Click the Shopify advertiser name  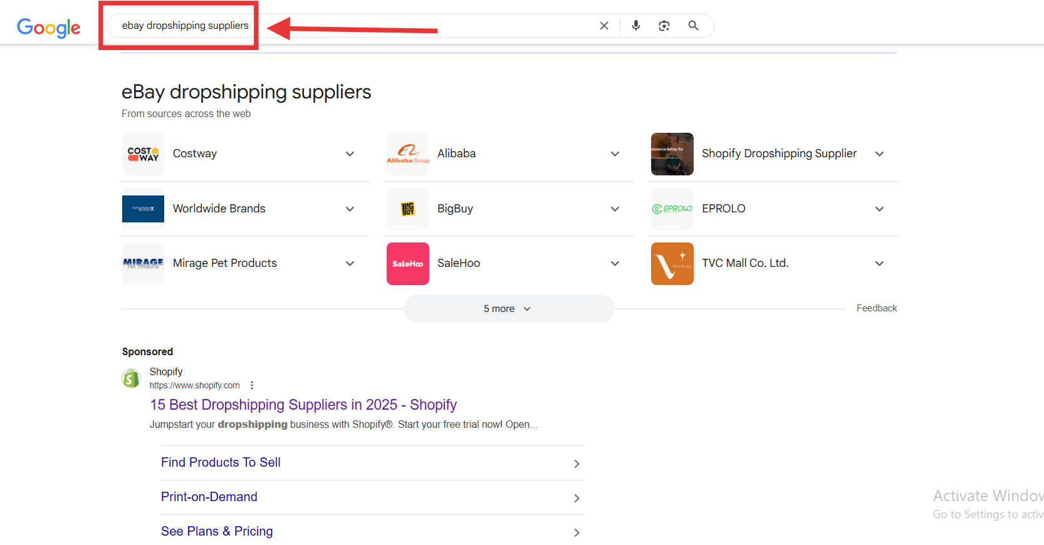[166, 371]
